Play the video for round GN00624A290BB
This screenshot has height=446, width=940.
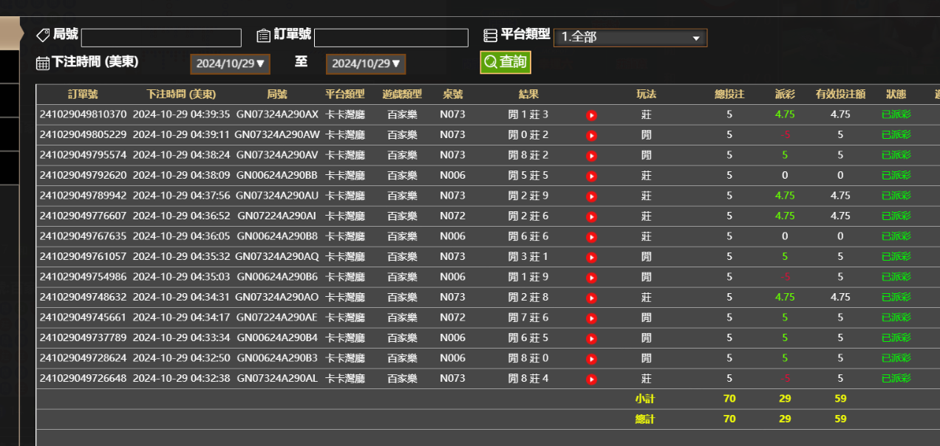pos(591,176)
